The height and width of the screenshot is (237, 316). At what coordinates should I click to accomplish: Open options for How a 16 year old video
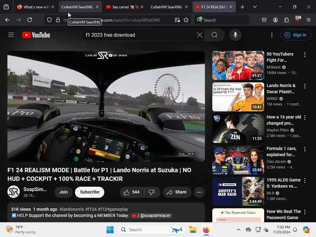click(x=305, y=118)
